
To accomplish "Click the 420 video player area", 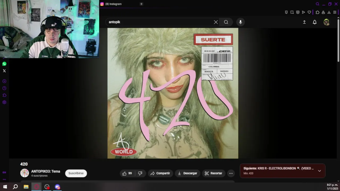I will click(x=173, y=93).
